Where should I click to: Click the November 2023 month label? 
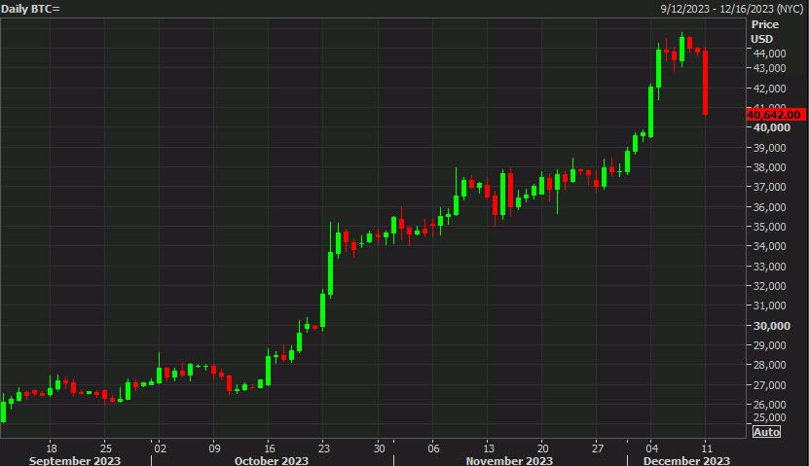tap(509, 460)
